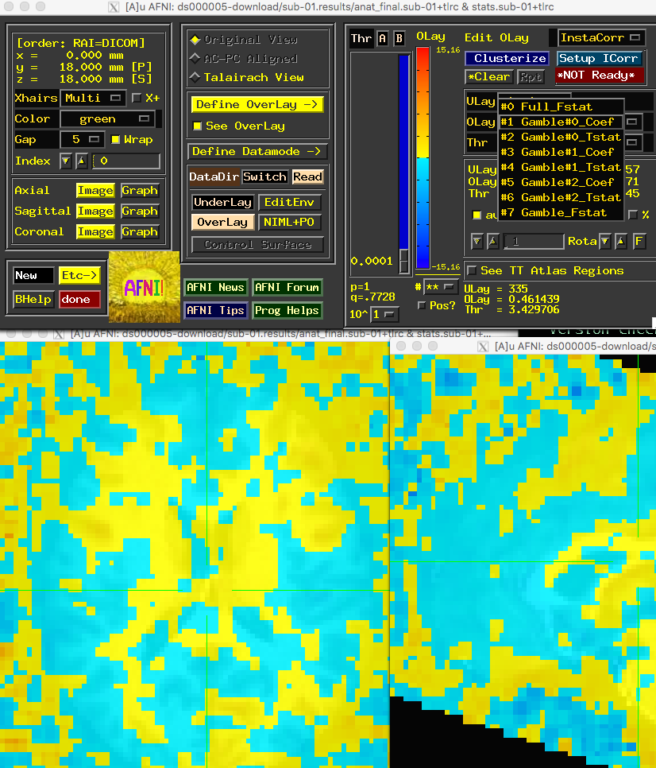656x768 pixels.
Task: Click the down arrow left of the range field
Action: [x=477, y=241]
